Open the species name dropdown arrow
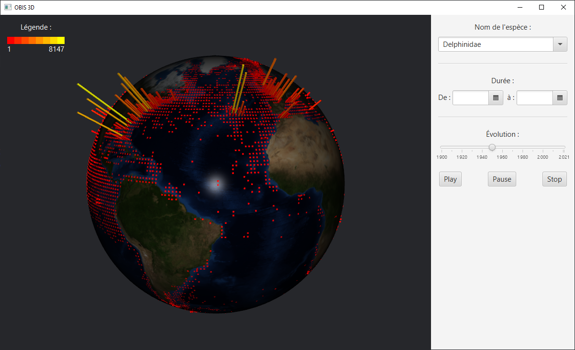This screenshot has width=575, height=350. 560,44
